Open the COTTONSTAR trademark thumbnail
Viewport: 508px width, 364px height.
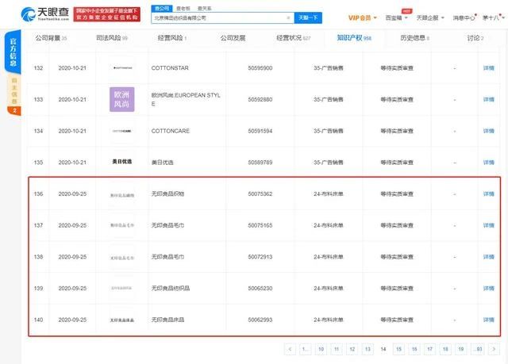[122, 68]
